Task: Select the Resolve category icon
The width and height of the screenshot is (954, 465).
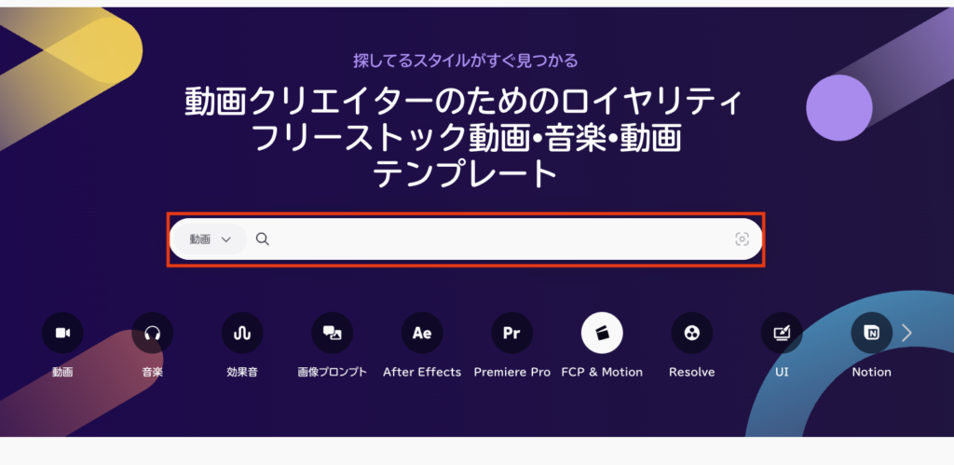Action: tap(692, 333)
